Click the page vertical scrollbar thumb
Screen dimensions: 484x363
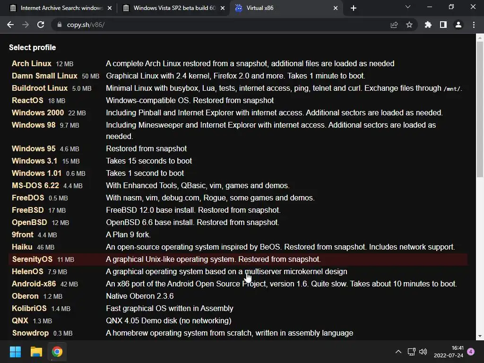click(x=480, y=110)
